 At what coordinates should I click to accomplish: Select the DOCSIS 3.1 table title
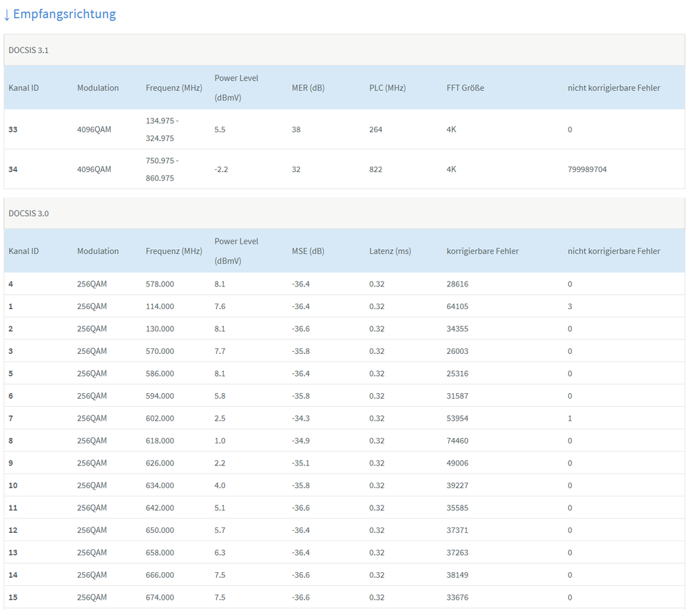28,50
